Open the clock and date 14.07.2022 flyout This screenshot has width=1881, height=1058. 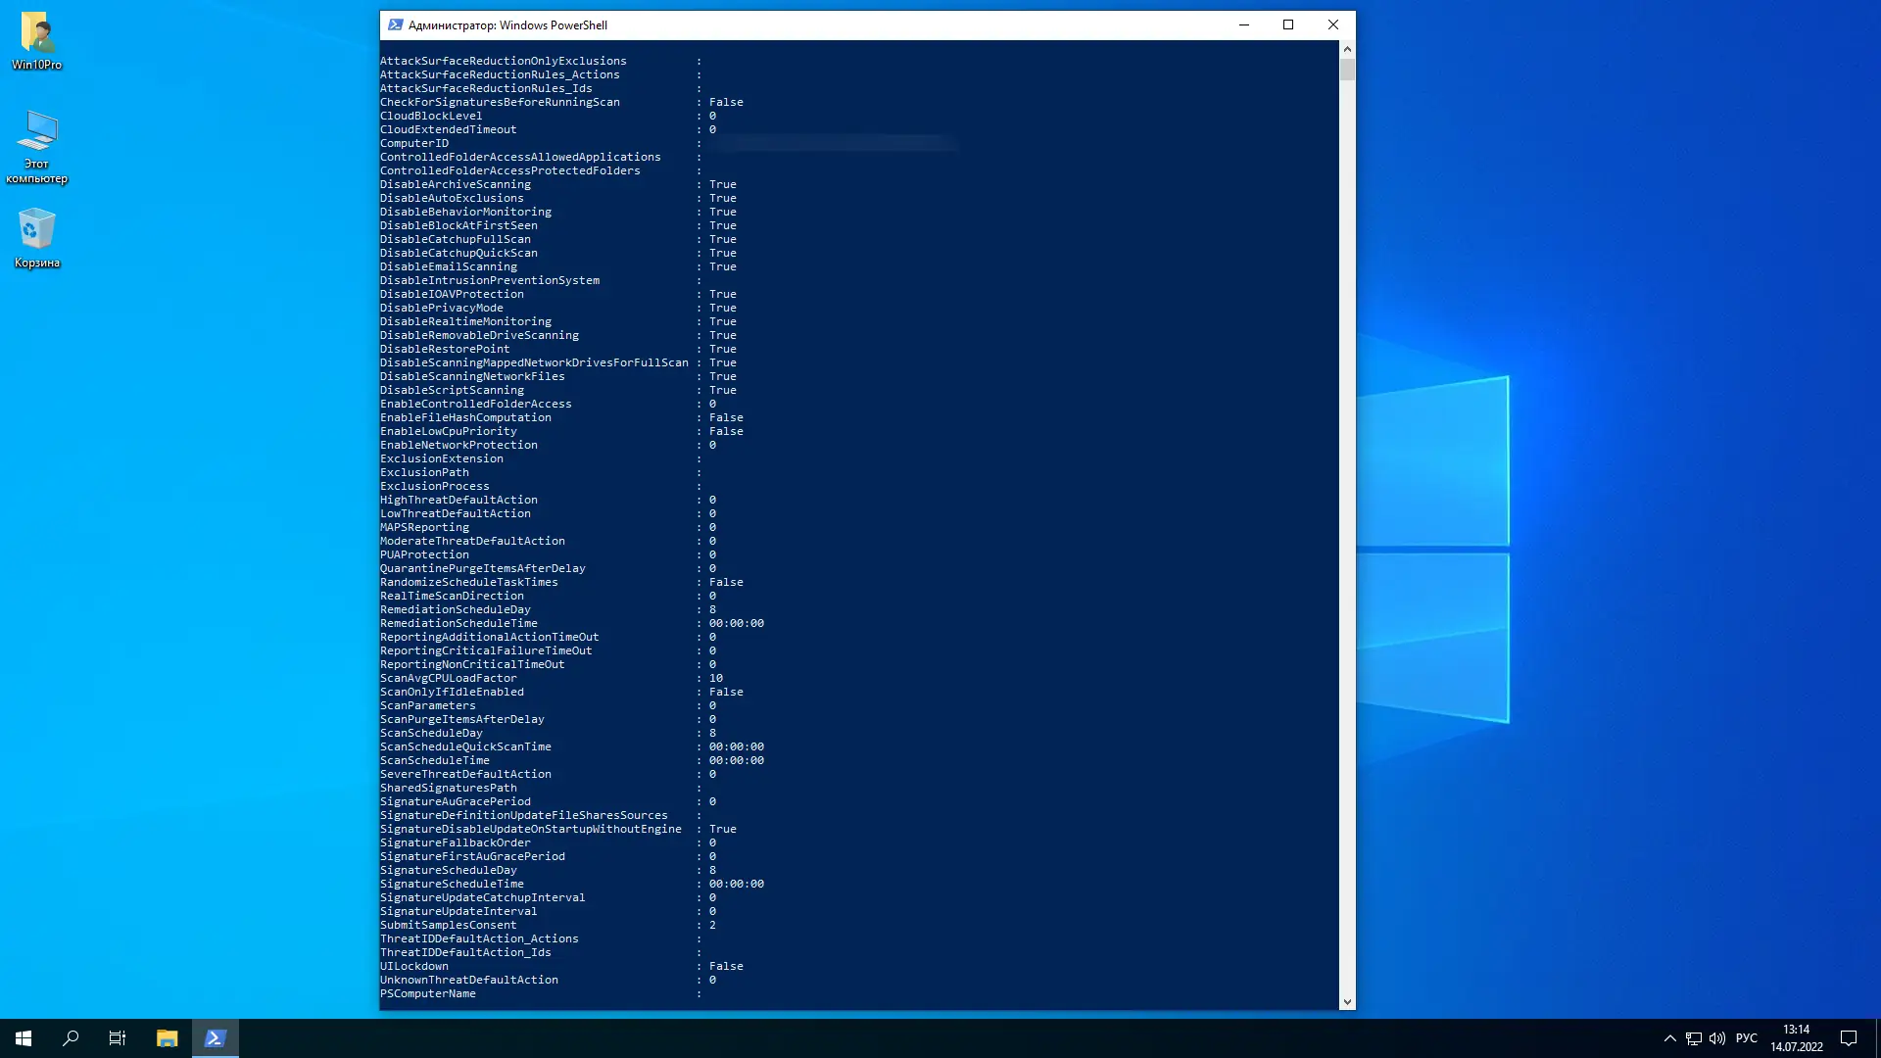tap(1796, 1038)
